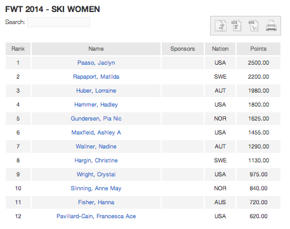Open Pavillard-Cain, Francesca Ace profile link
Image resolution: width=290 pixels, height=229 pixels.
pyautogui.click(x=96, y=216)
